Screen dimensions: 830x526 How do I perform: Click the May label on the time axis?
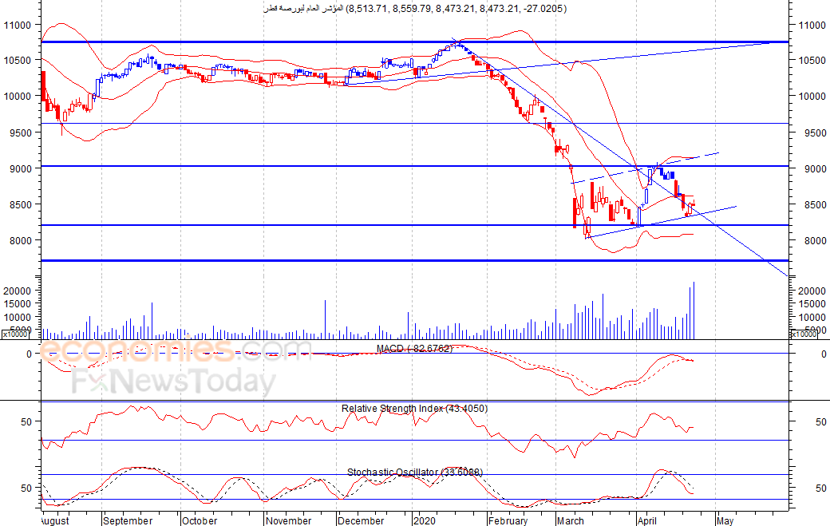(725, 520)
